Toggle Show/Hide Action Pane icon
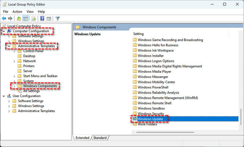Screen dimensions: 244x147 click(49, 19)
